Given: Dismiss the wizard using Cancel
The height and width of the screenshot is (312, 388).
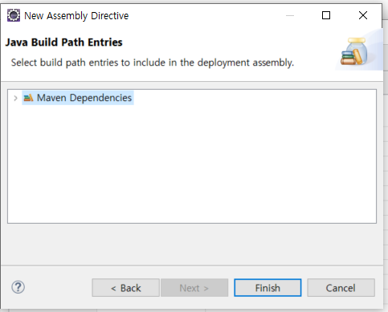Looking at the screenshot, I should (x=341, y=288).
